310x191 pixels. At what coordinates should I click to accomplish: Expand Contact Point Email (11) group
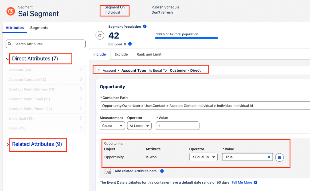(46, 99)
